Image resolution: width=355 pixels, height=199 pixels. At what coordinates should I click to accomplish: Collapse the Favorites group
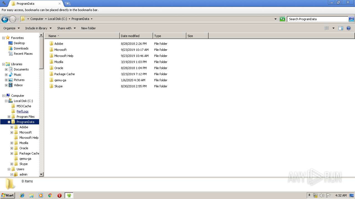3,38
